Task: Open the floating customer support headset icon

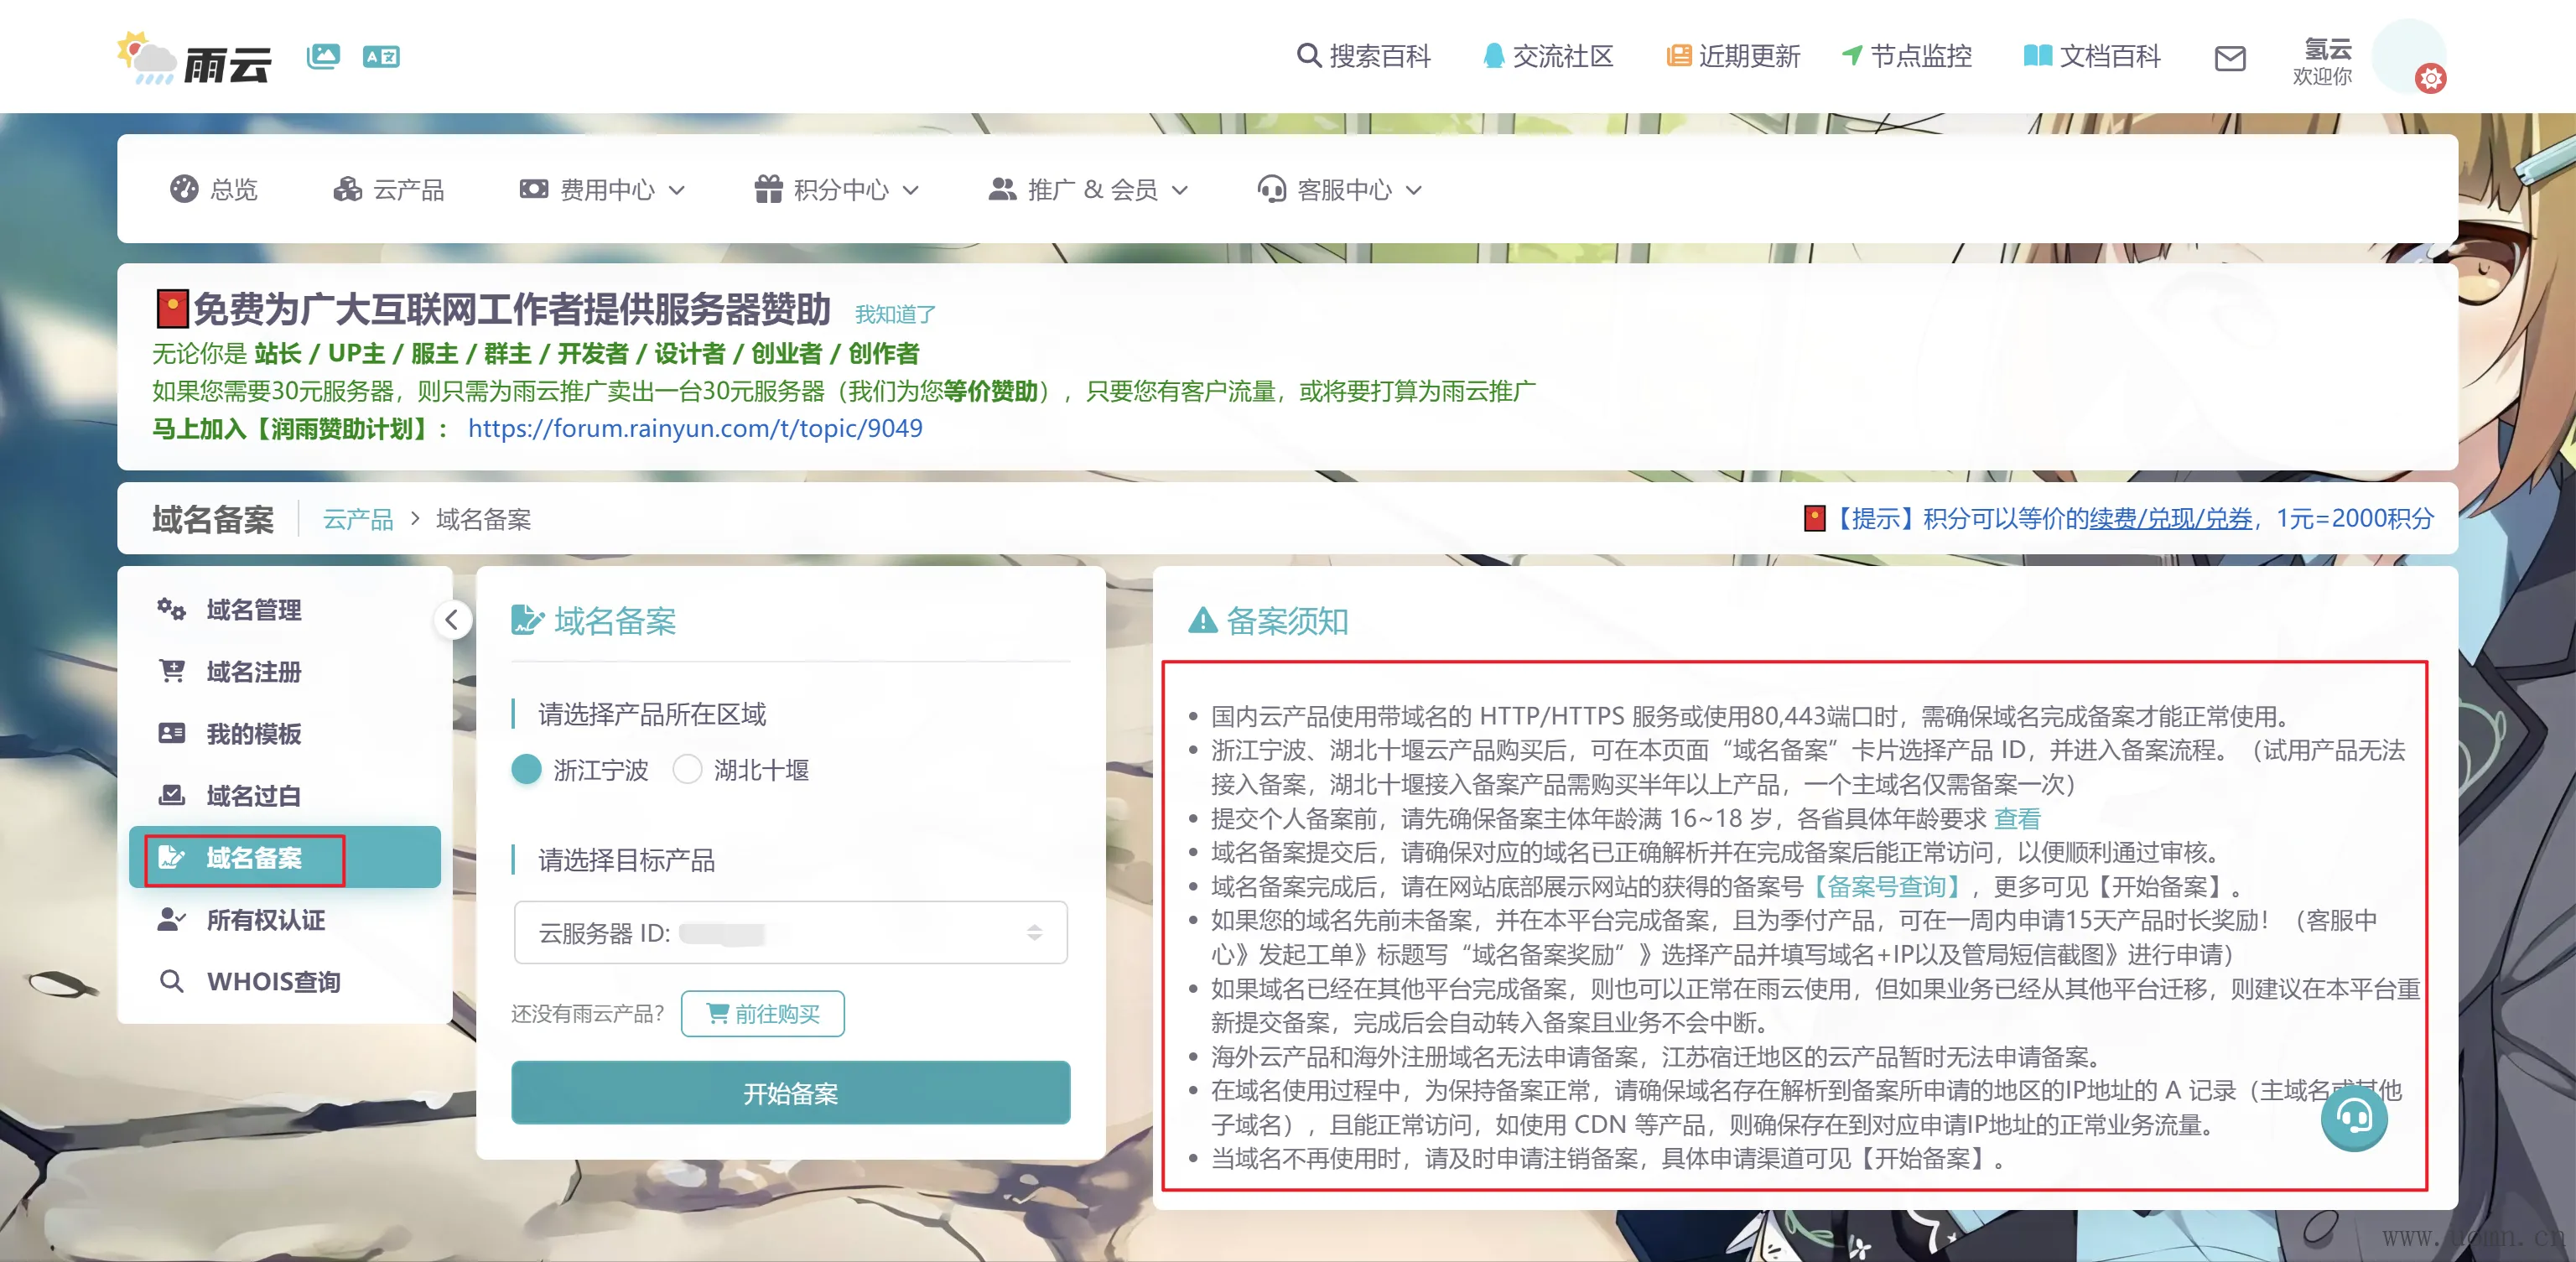Action: tap(2353, 1116)
